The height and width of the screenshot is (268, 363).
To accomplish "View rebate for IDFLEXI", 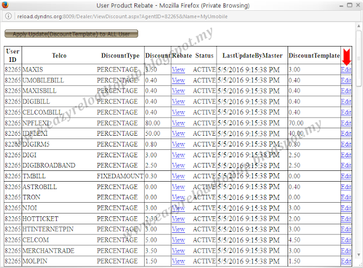I will coord(178,133).
